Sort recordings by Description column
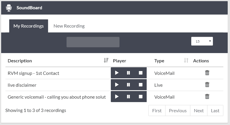 [106, 60]
